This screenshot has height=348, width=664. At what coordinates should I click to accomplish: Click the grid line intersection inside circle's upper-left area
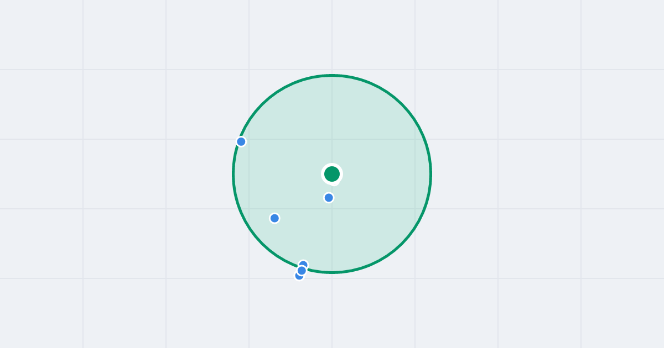(x=249, y=139)
